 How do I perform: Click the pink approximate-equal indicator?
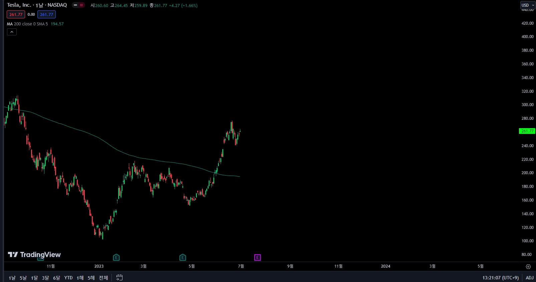coord(81,5)
